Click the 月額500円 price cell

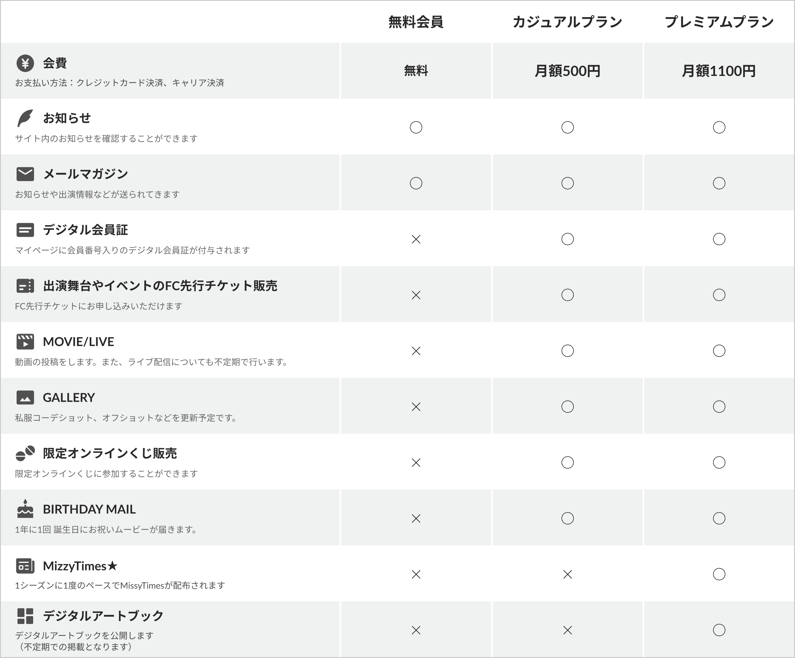point(567,71)
